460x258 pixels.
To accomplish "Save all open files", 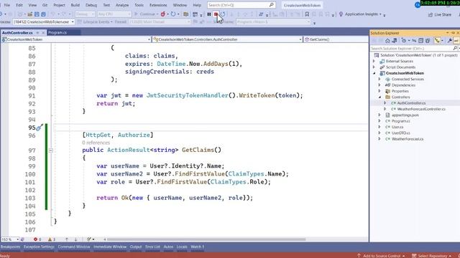I will (43, 14).
